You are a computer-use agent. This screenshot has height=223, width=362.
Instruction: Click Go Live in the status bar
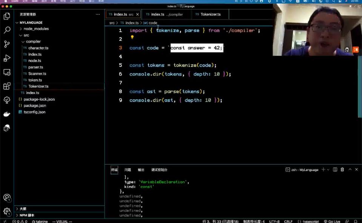[x=332, y=221]
